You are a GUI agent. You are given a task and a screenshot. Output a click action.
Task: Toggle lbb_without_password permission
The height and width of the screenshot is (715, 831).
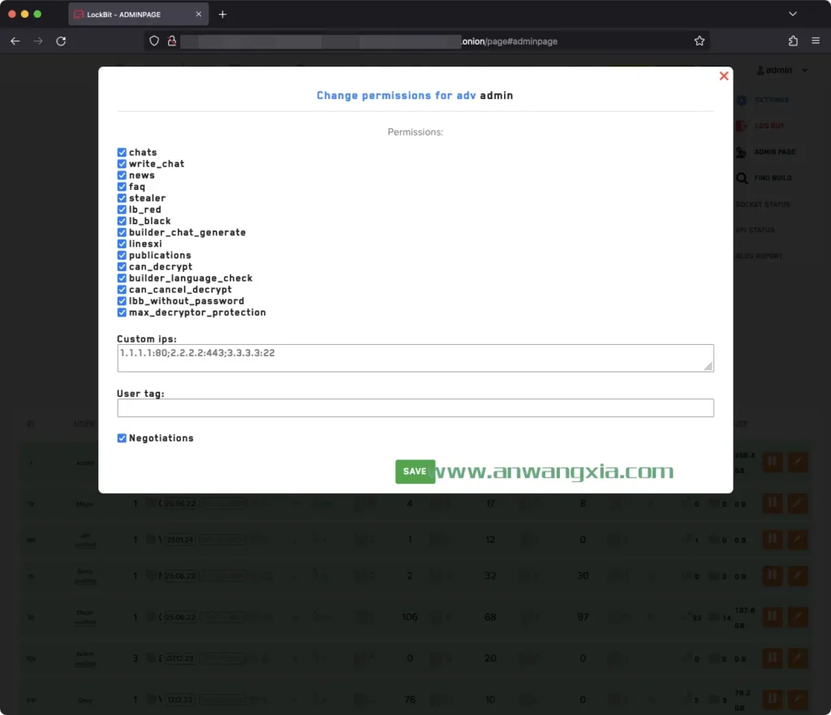(x=122, y=301)
